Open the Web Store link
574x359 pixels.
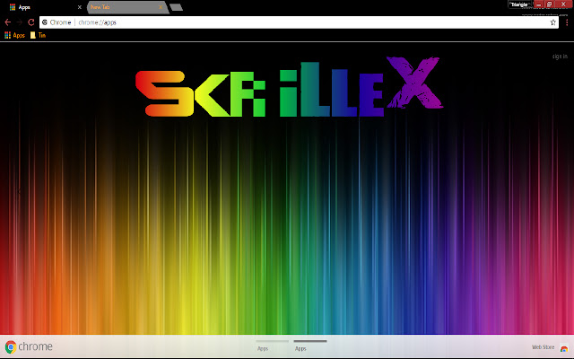pos(550,347)
